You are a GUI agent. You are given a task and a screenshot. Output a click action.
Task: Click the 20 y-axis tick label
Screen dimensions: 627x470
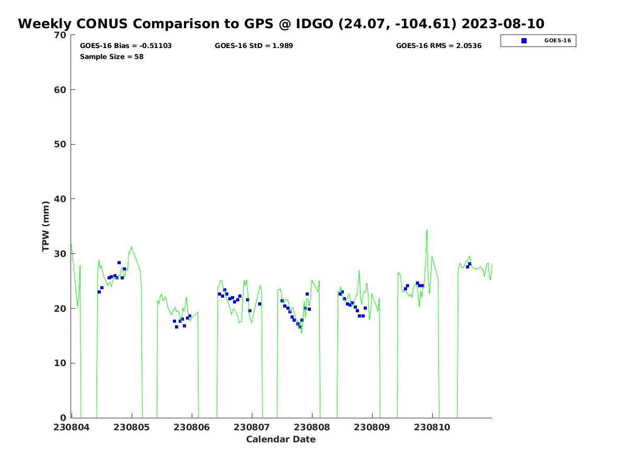pyautogui.click(x=61, y=309)
